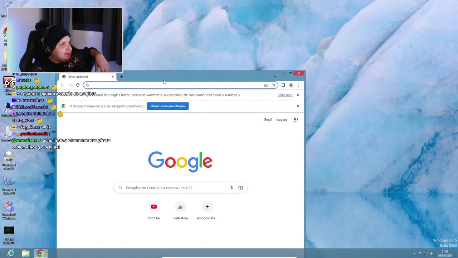The height and width of the screenshot is (258, 458).
Task: Select the Novo separador tab
Action: 88,77
